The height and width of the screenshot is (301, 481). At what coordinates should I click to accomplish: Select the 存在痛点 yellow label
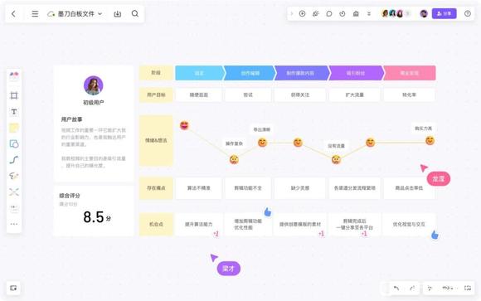coord(156,187)
